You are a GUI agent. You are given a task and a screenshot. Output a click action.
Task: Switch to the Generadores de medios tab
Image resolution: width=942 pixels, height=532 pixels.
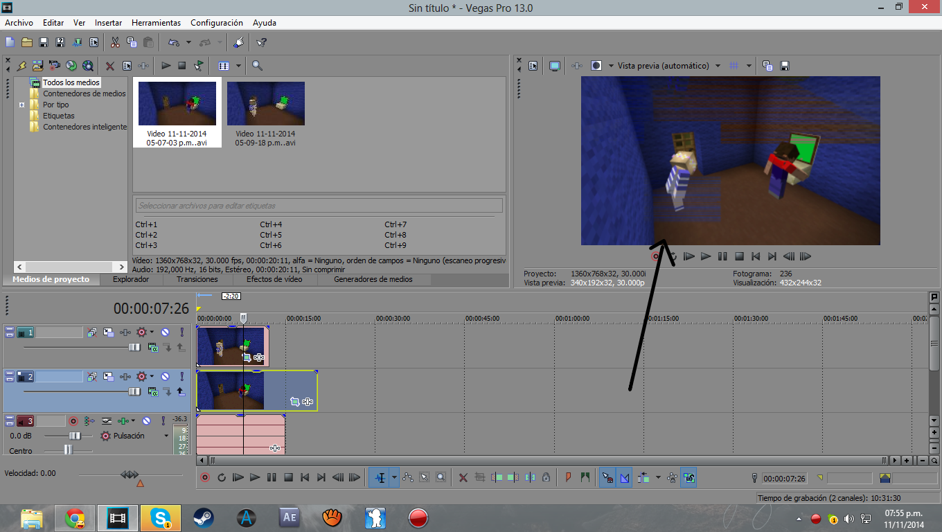click(x=373, y=279)
